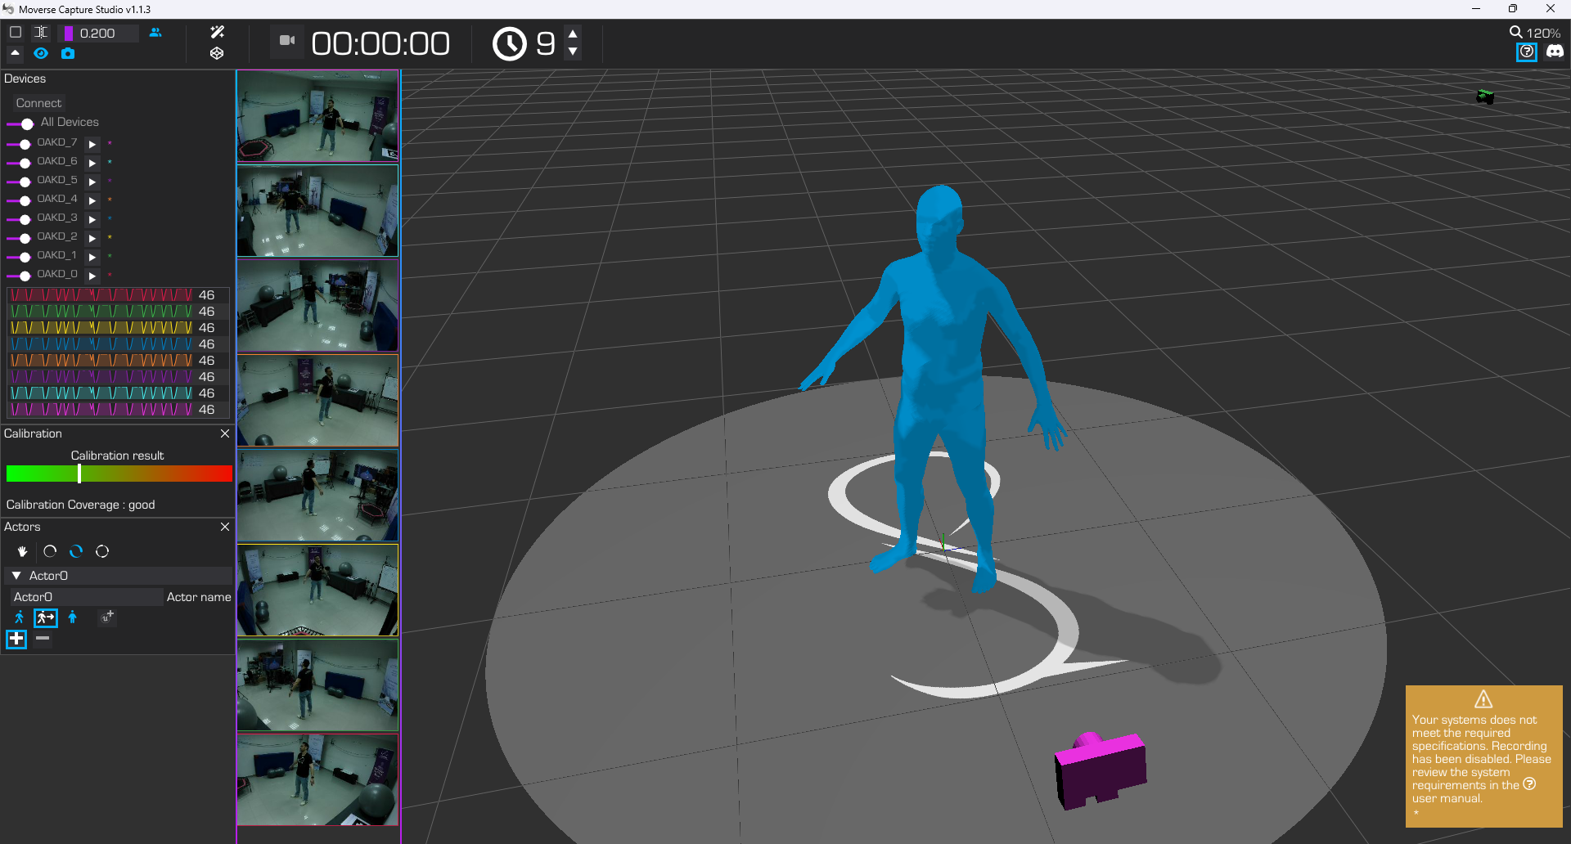1571x844 pixels.
Task: Toggle the blue eye visibility icon
Action: tap(41, 53)
